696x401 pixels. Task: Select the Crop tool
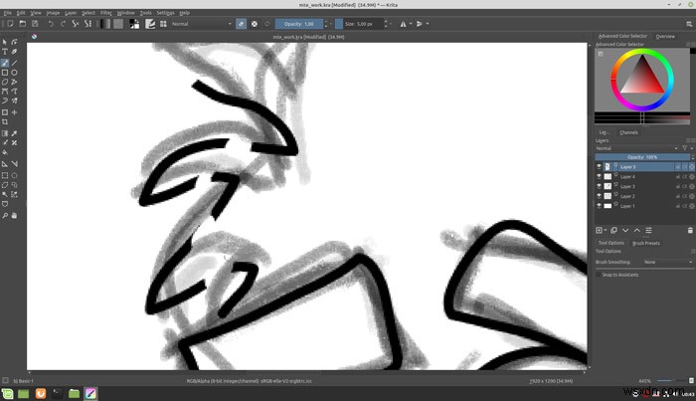[5, 121]
